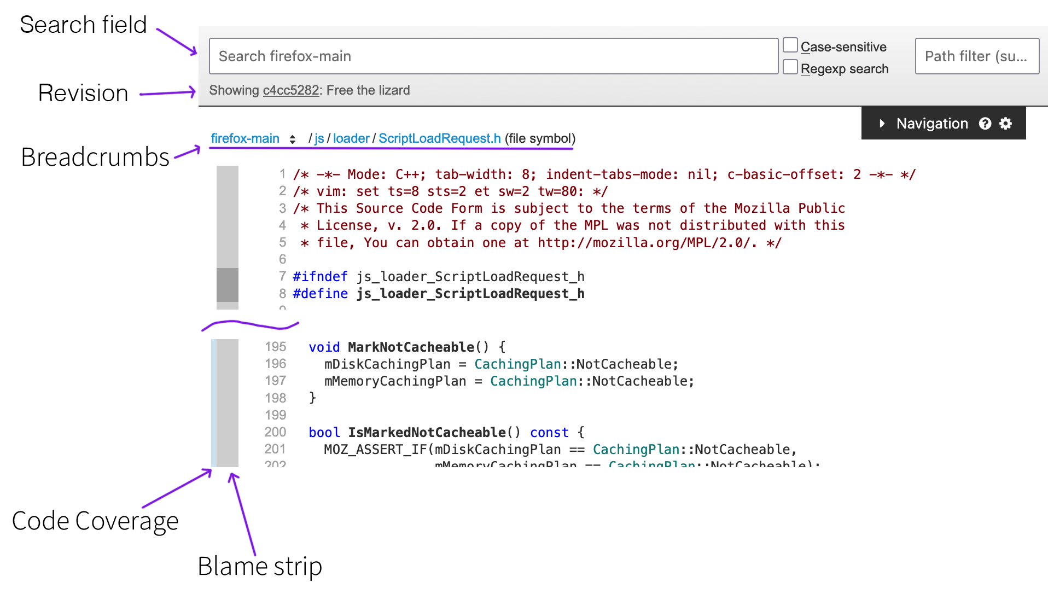Open revision link c4cc5282
Viewport: 1048px width, 594px height.
tap(290, 90)
